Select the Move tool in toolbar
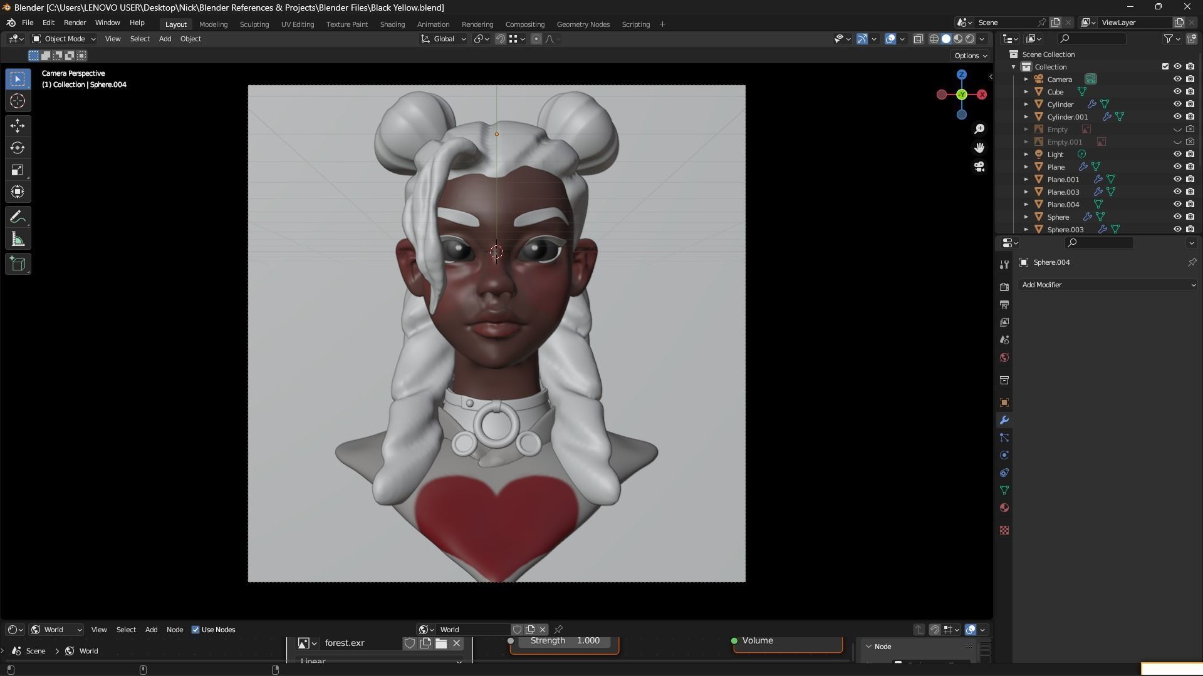This screenshot has height=676, width=1203. click(18, 126)
